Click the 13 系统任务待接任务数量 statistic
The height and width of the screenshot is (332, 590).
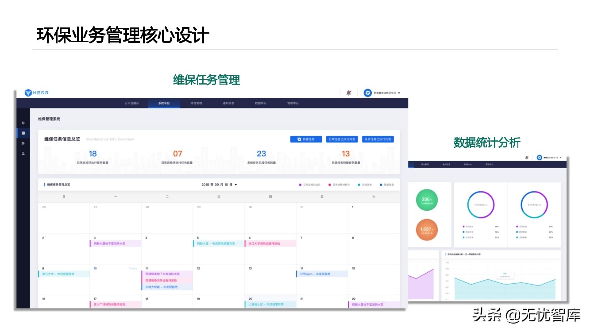(x=346, y=157)
